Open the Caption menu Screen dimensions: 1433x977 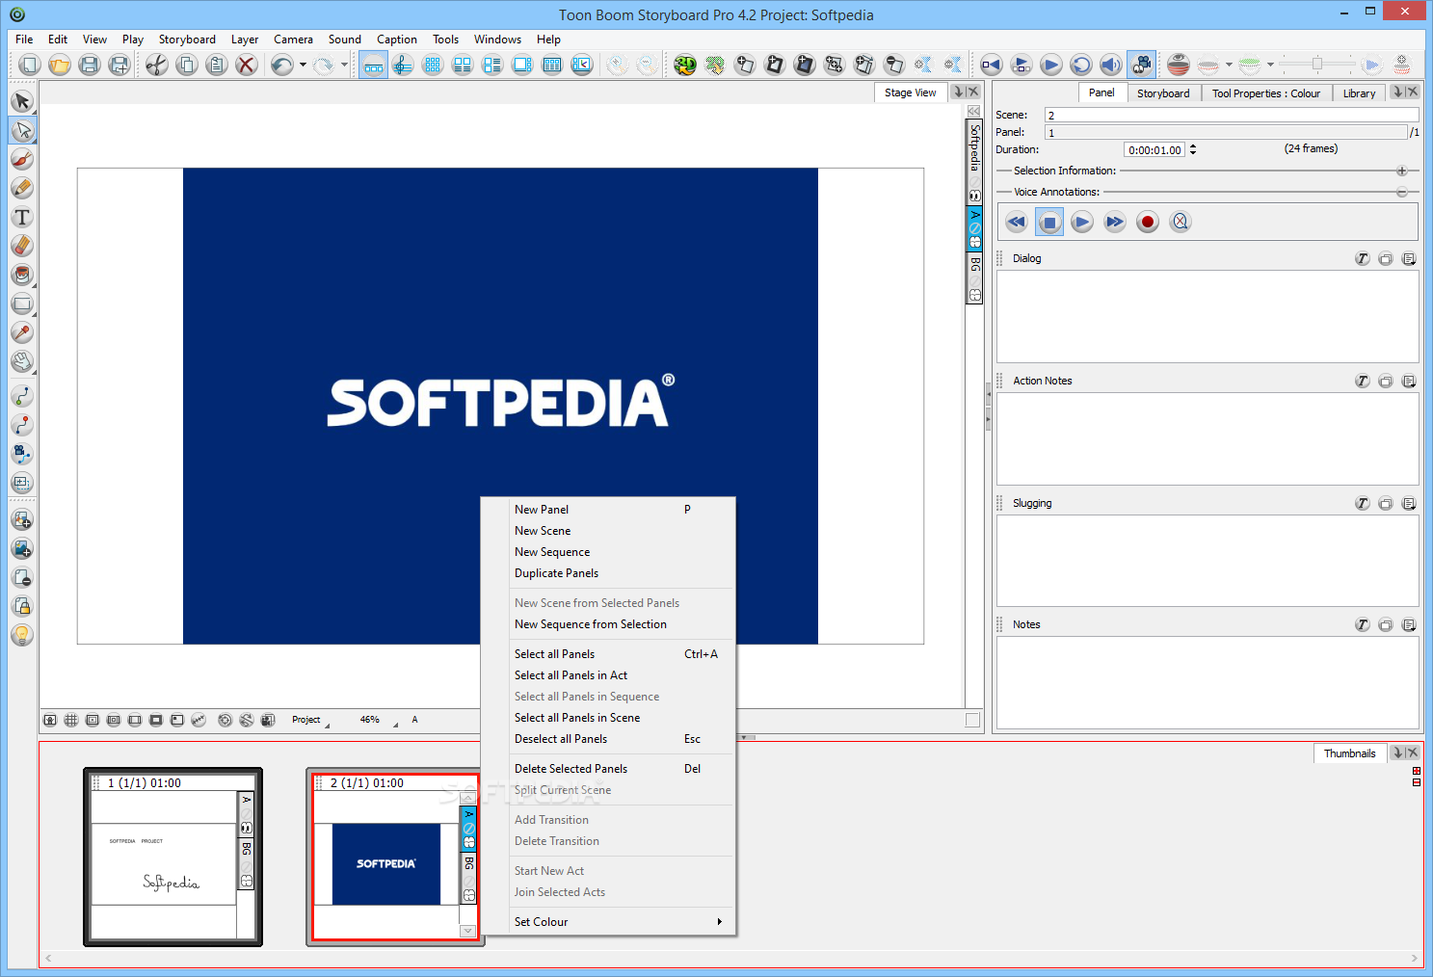pos(397,40)
